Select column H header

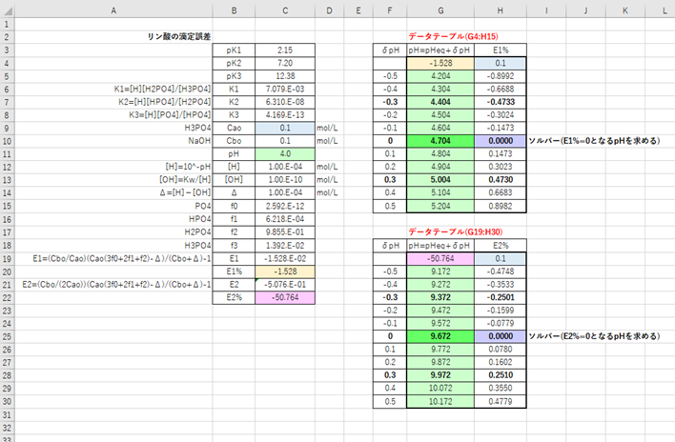click(x=501, y=10)
